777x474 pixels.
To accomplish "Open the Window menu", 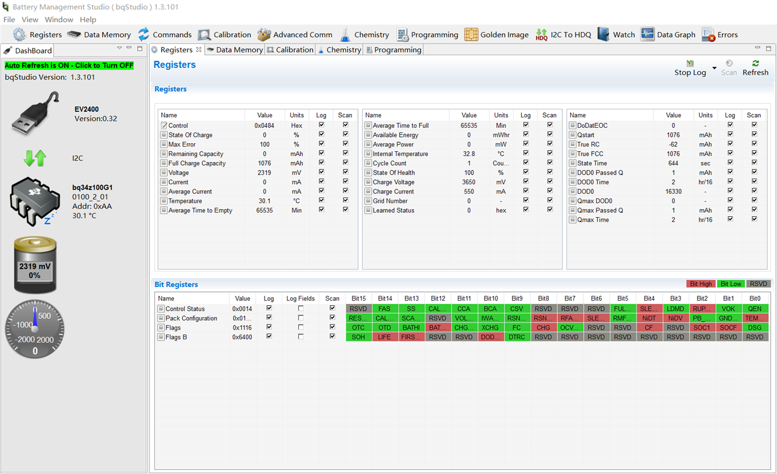I will coord(59,19).
